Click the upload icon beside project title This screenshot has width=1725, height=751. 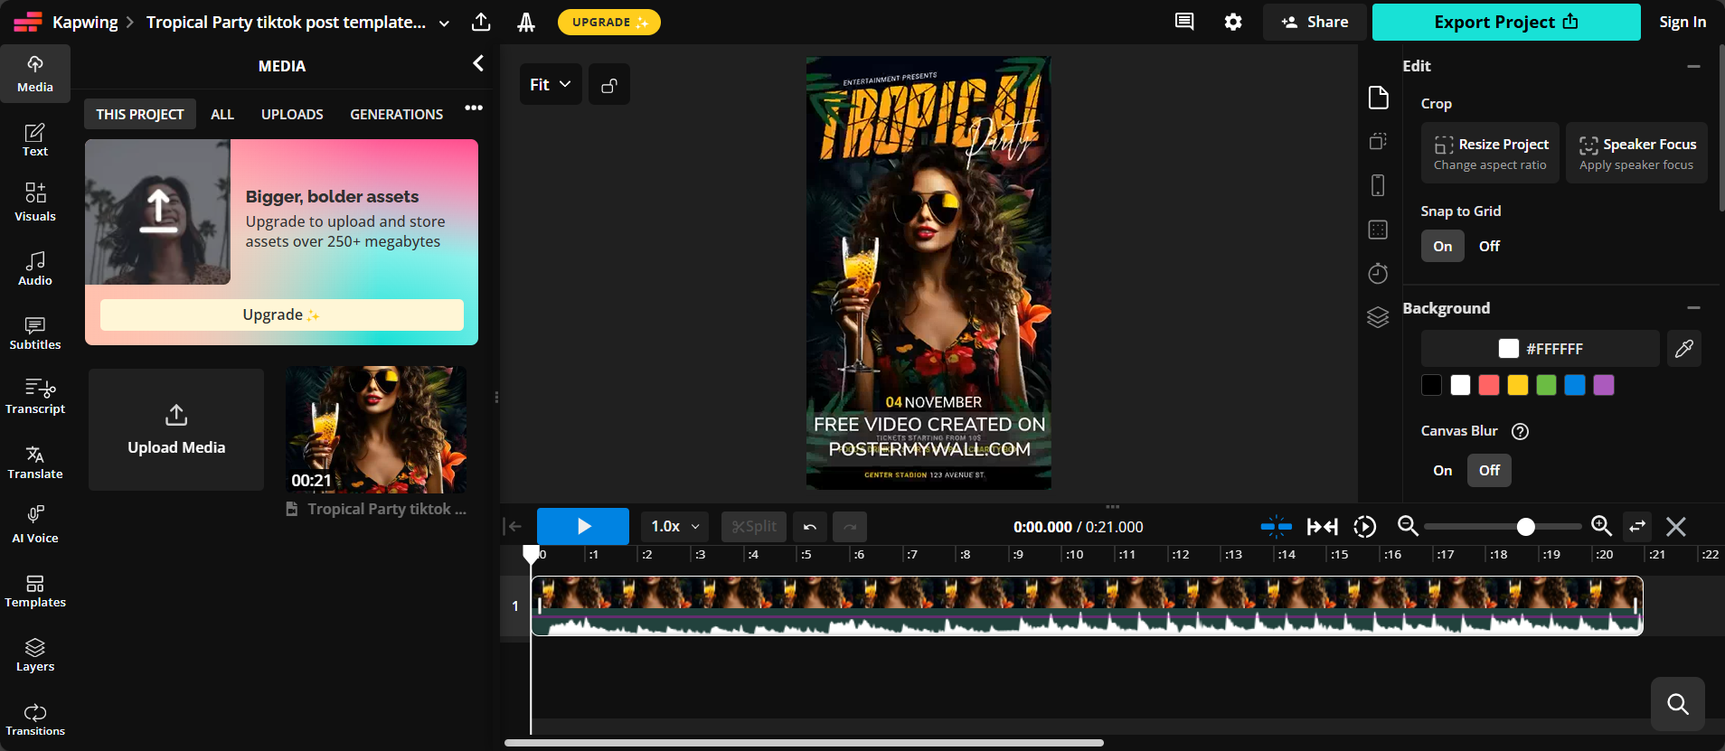(481, 22)
